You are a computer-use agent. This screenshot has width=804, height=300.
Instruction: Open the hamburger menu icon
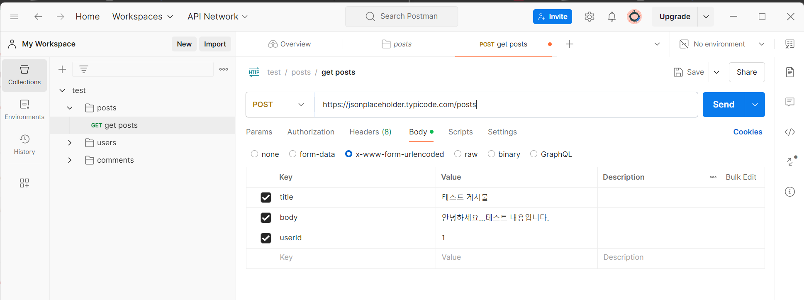(x=14, y=17)
